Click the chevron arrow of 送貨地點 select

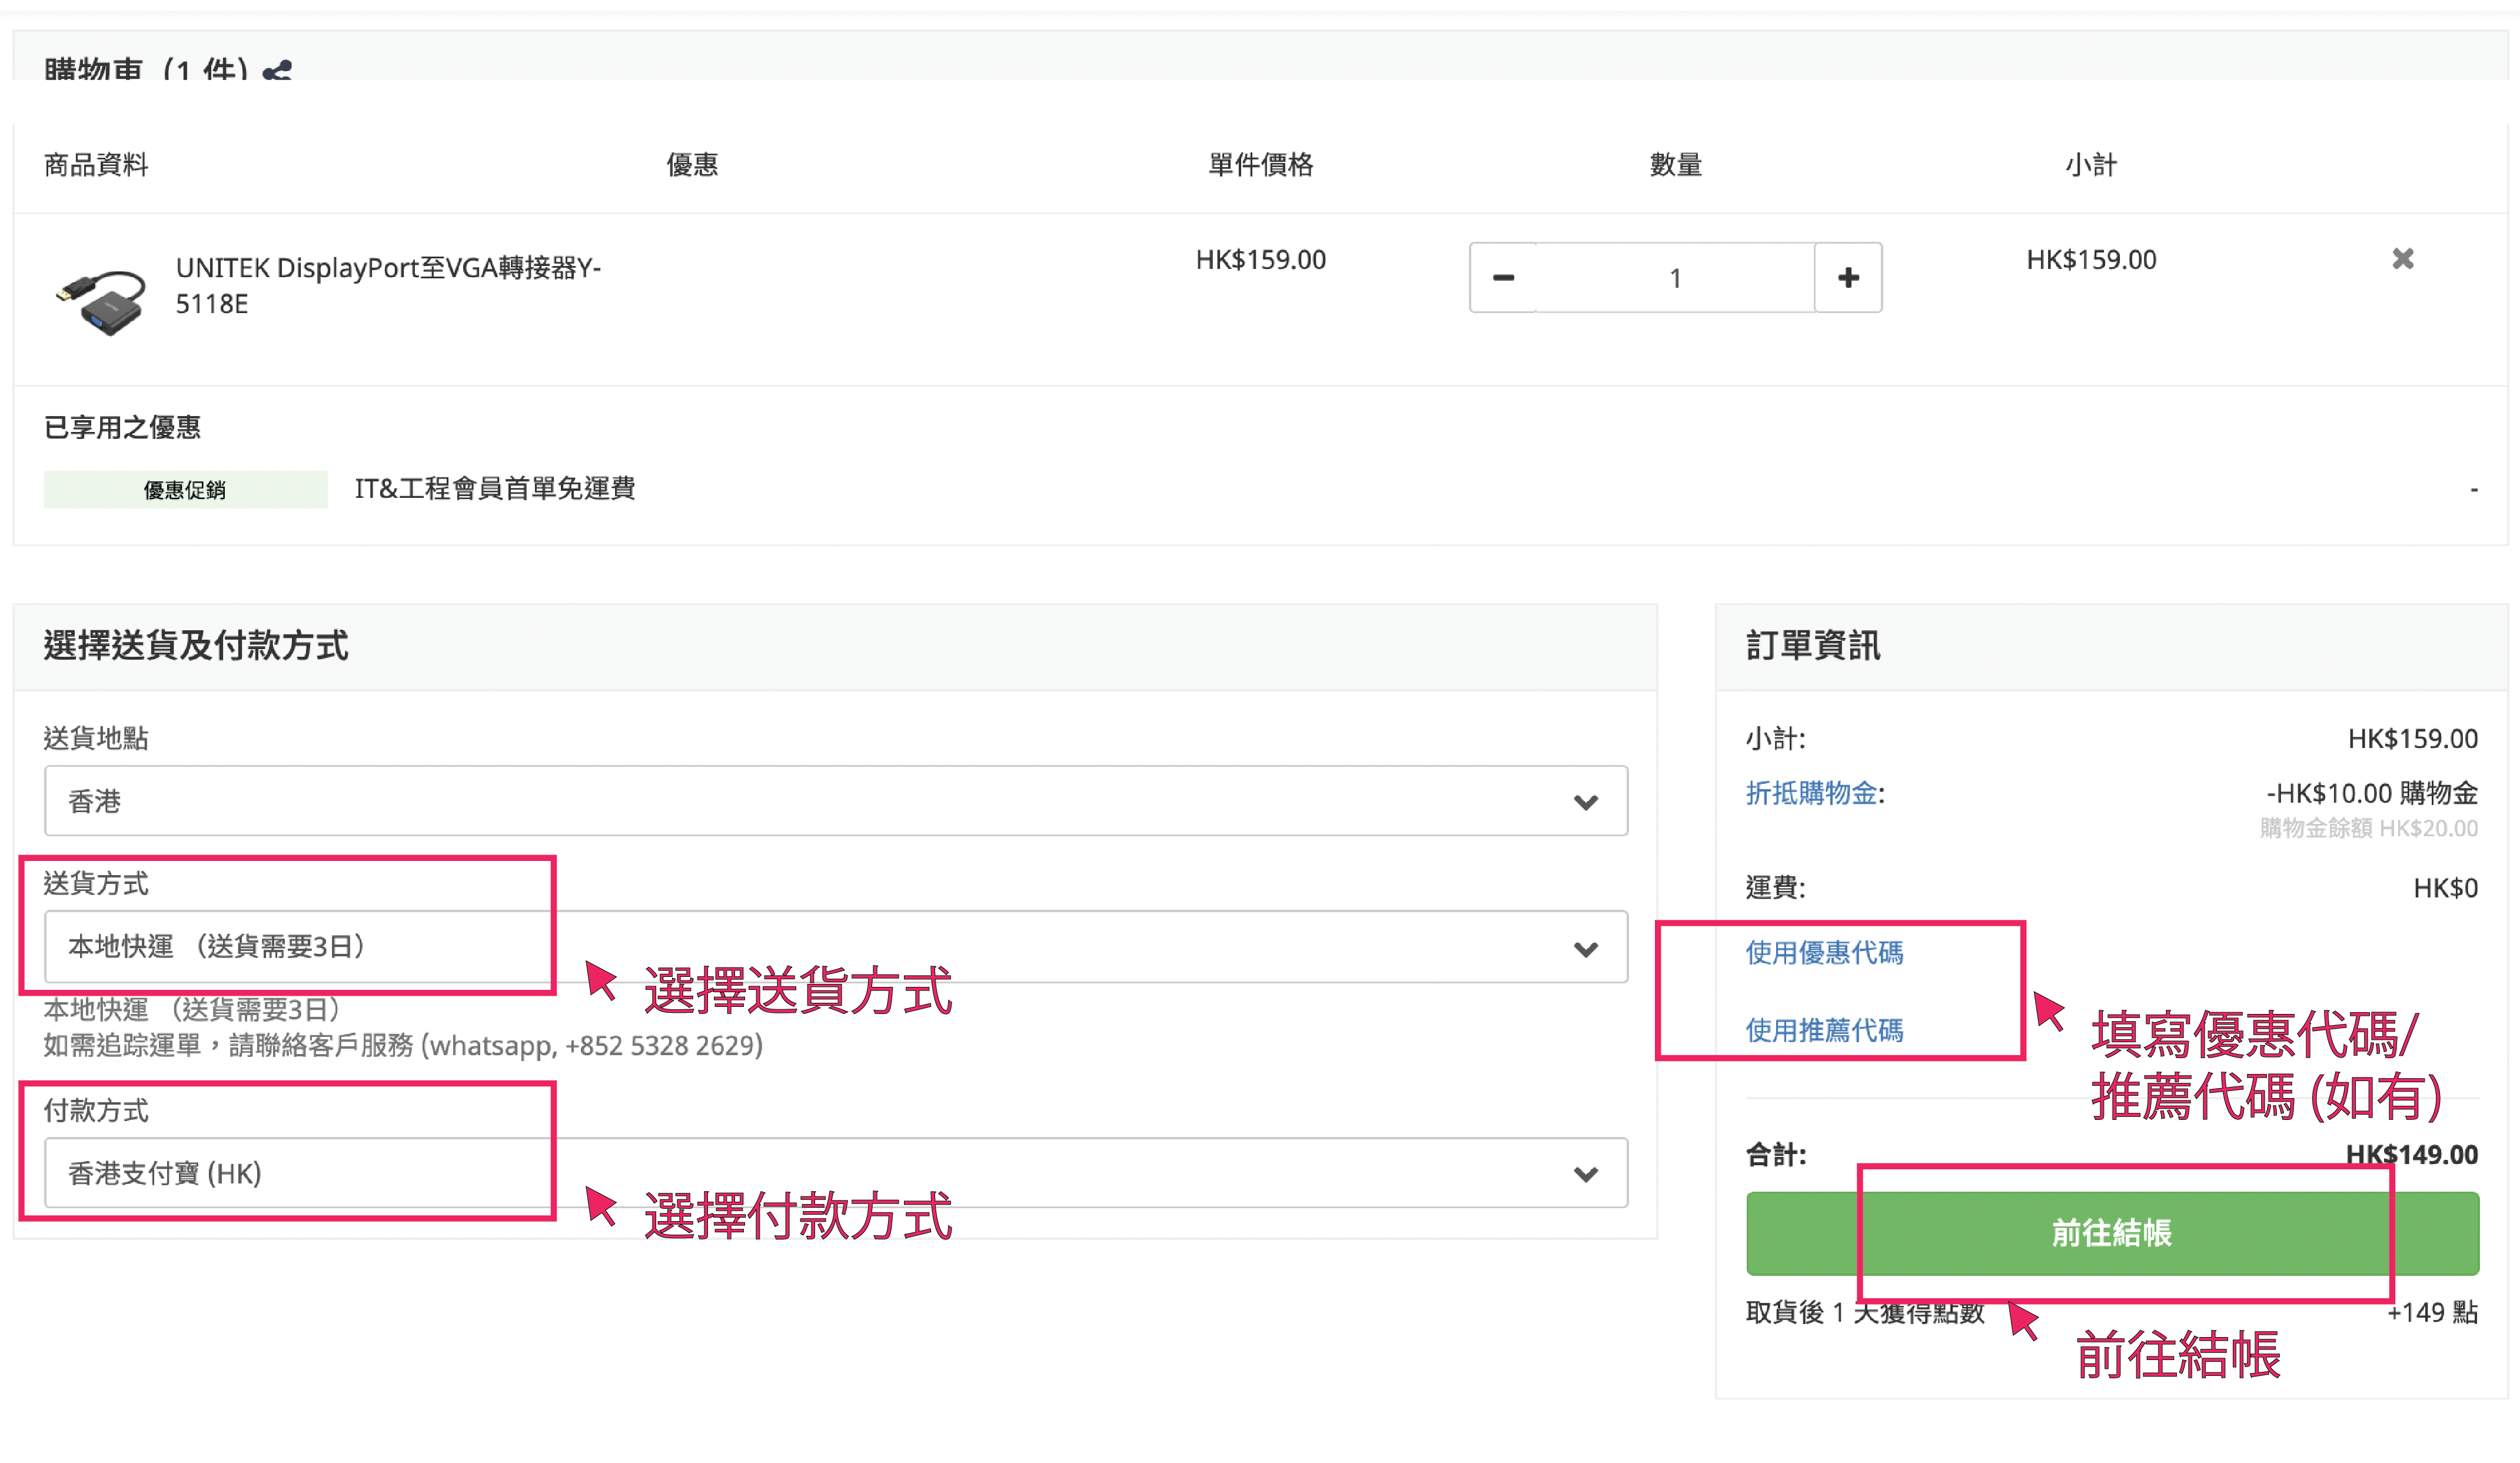click(1585, 803)
